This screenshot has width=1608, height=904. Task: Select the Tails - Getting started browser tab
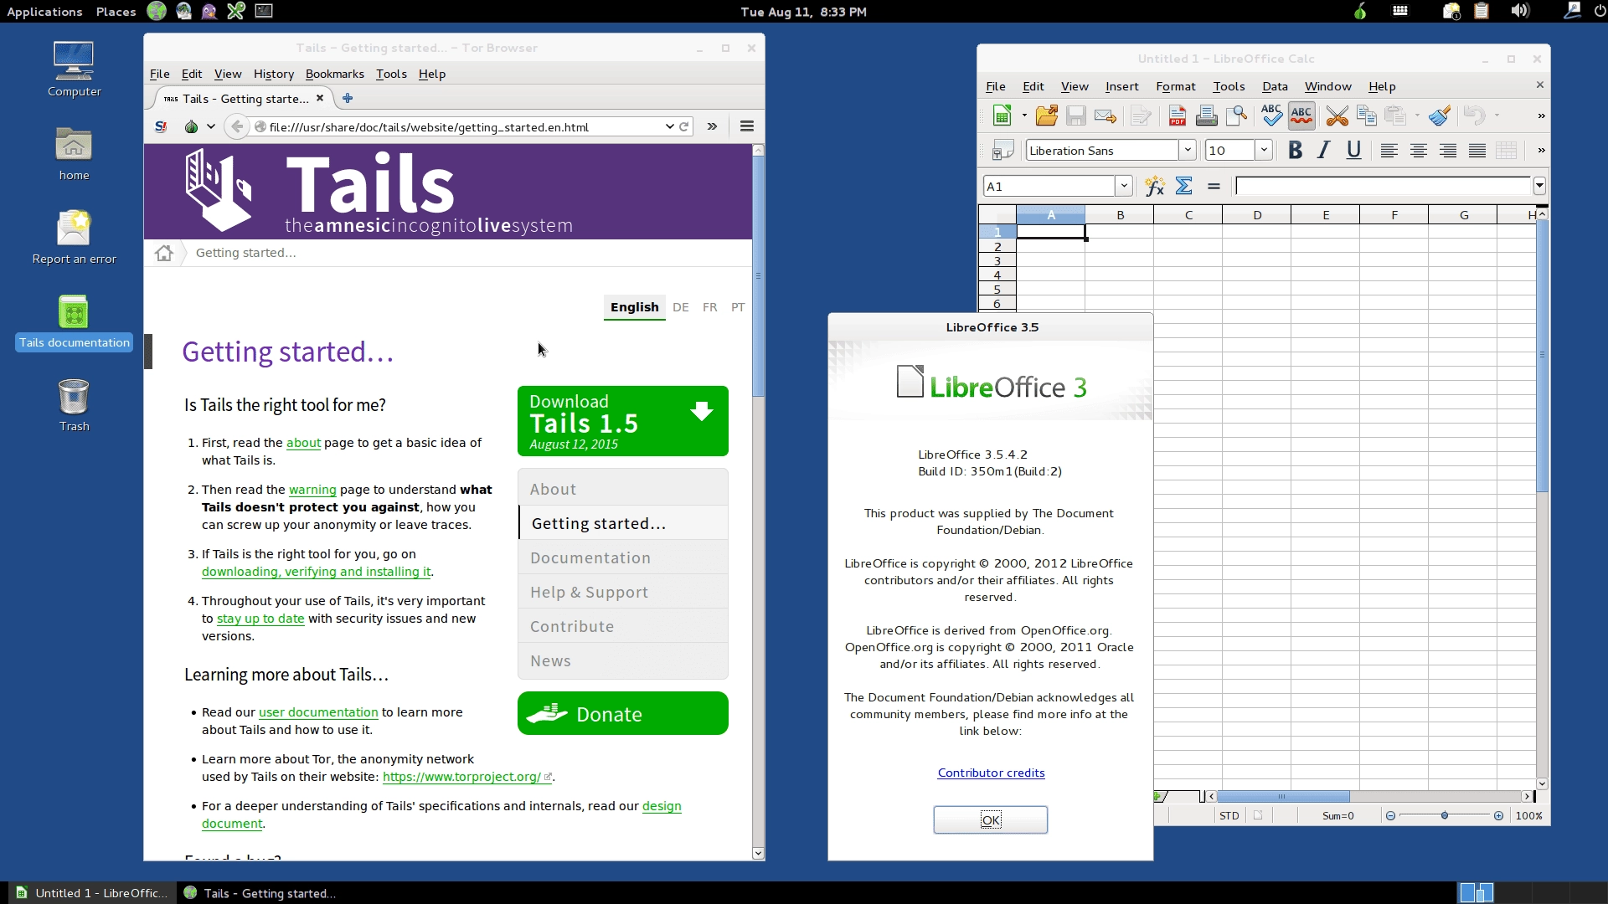pyautogui.click(x=244, y=99)
